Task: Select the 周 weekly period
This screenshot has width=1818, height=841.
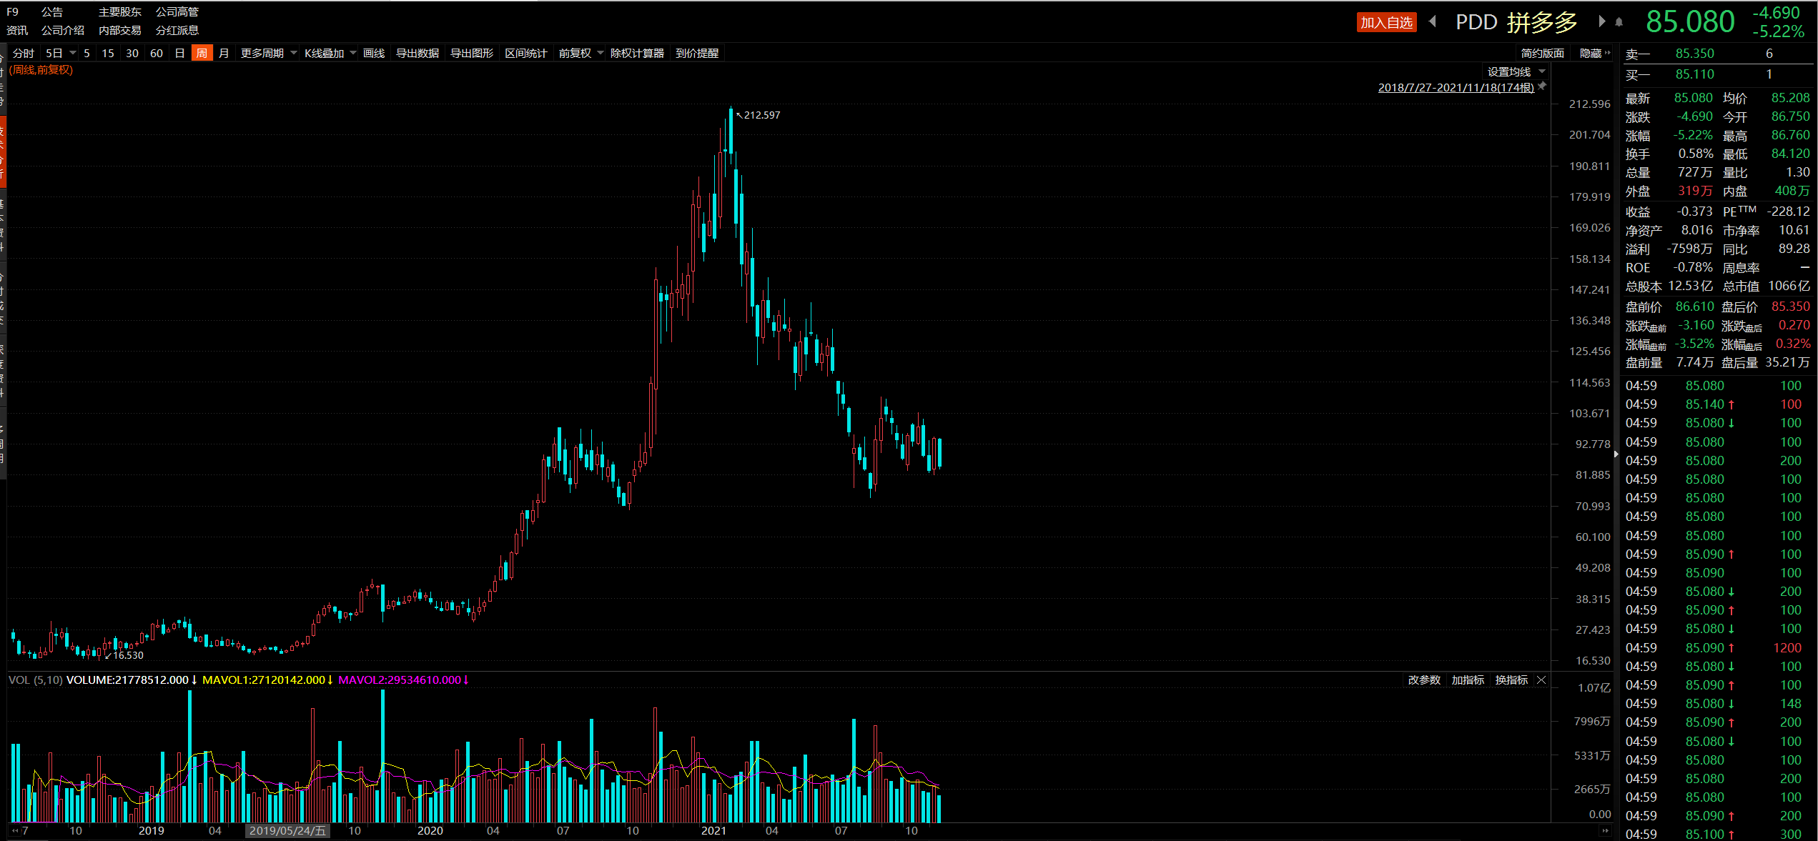Action: [x=202, y=54]
